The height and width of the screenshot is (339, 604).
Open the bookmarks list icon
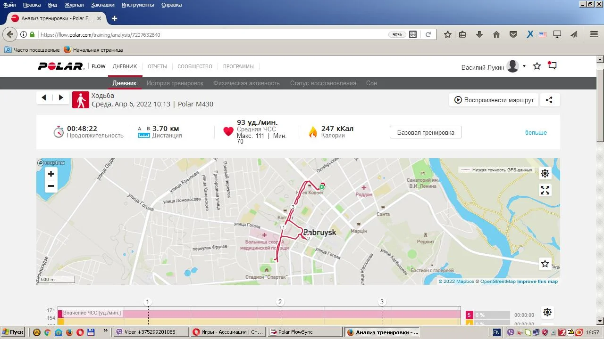[x=462, y=34]
